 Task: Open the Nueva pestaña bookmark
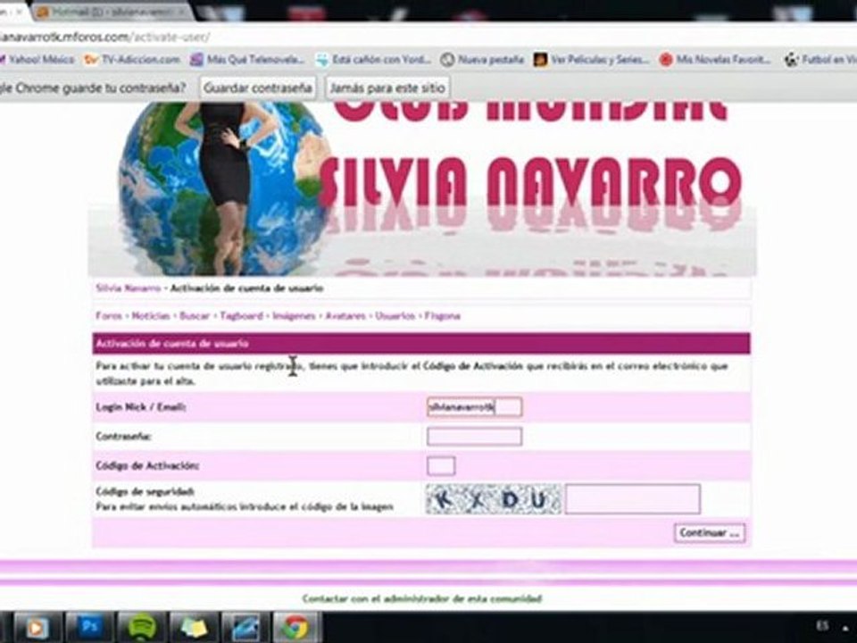click(x=483, y=59)
